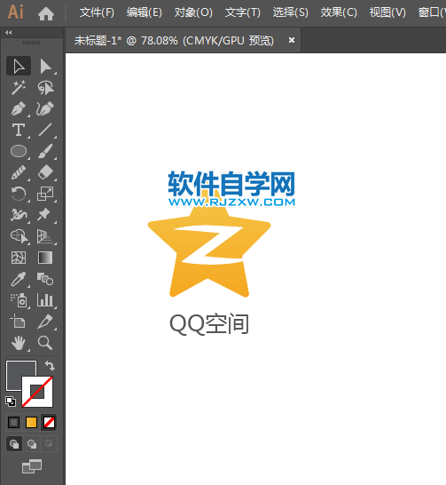
Task: Select the Shape Builder tool
Action: click(20, 236)
